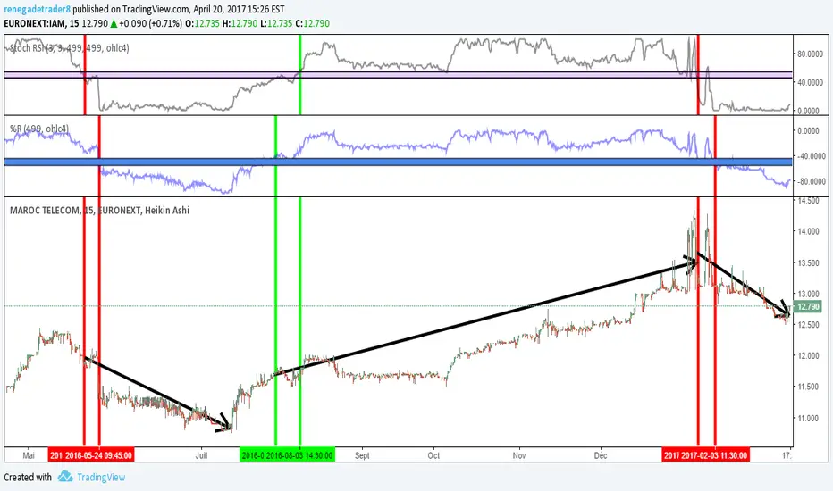Click the Mai label on time axis
This screenshot has height=491, width=833.
[29, 455]
